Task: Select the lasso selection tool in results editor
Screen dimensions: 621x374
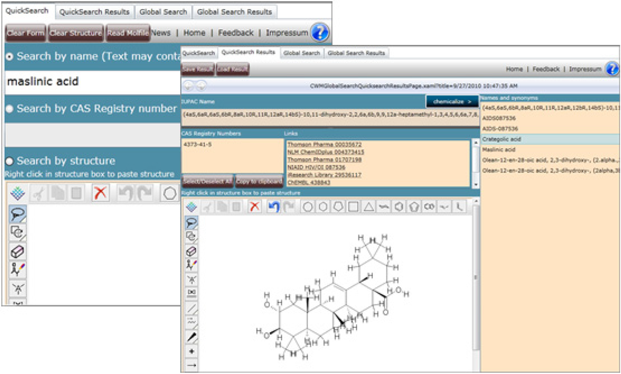Action: coord(192,222)
